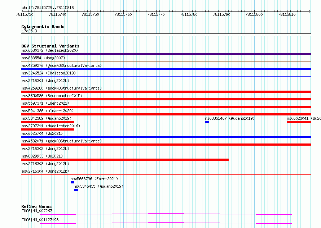Open nsv6029933 (Wu2021) label
The image size is (321, 228).
coord(42,156)
